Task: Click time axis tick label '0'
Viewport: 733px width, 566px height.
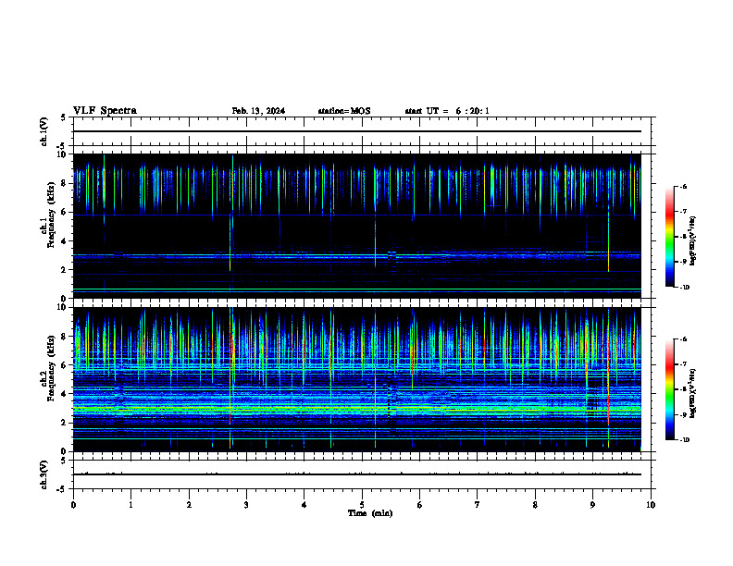Action: click(x=73, y=505)
